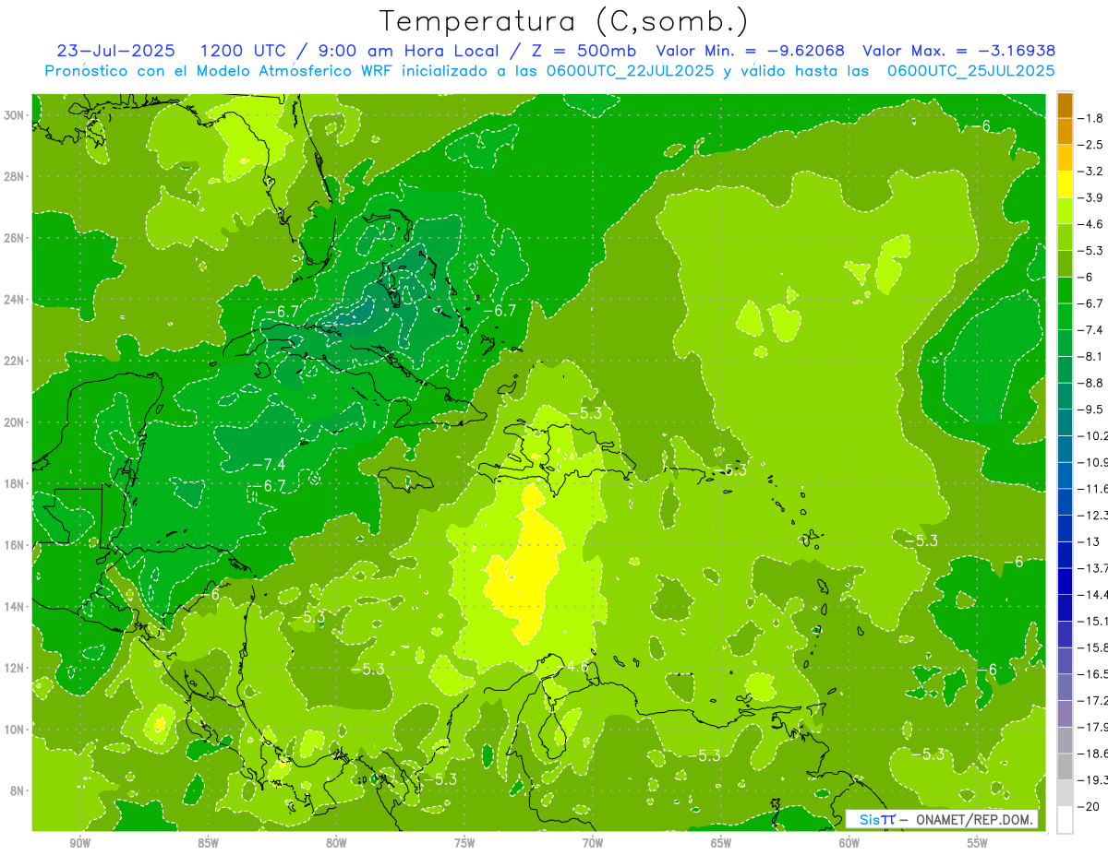
Task: Click the -9.5 colorbar legend value
Action: pos(1091,410)
